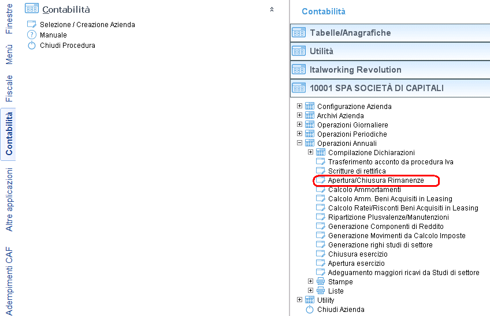Click the Chiudi Procedura power icon
This screenshot has width=490, height=316.
(32, 45)
